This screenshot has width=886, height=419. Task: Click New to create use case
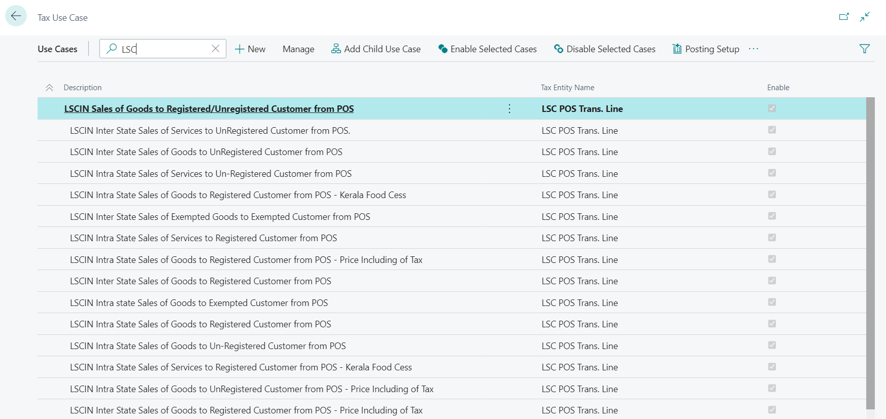tap(250, 49)
